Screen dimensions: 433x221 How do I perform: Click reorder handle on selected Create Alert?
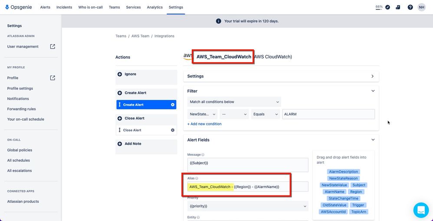point(120,105)
